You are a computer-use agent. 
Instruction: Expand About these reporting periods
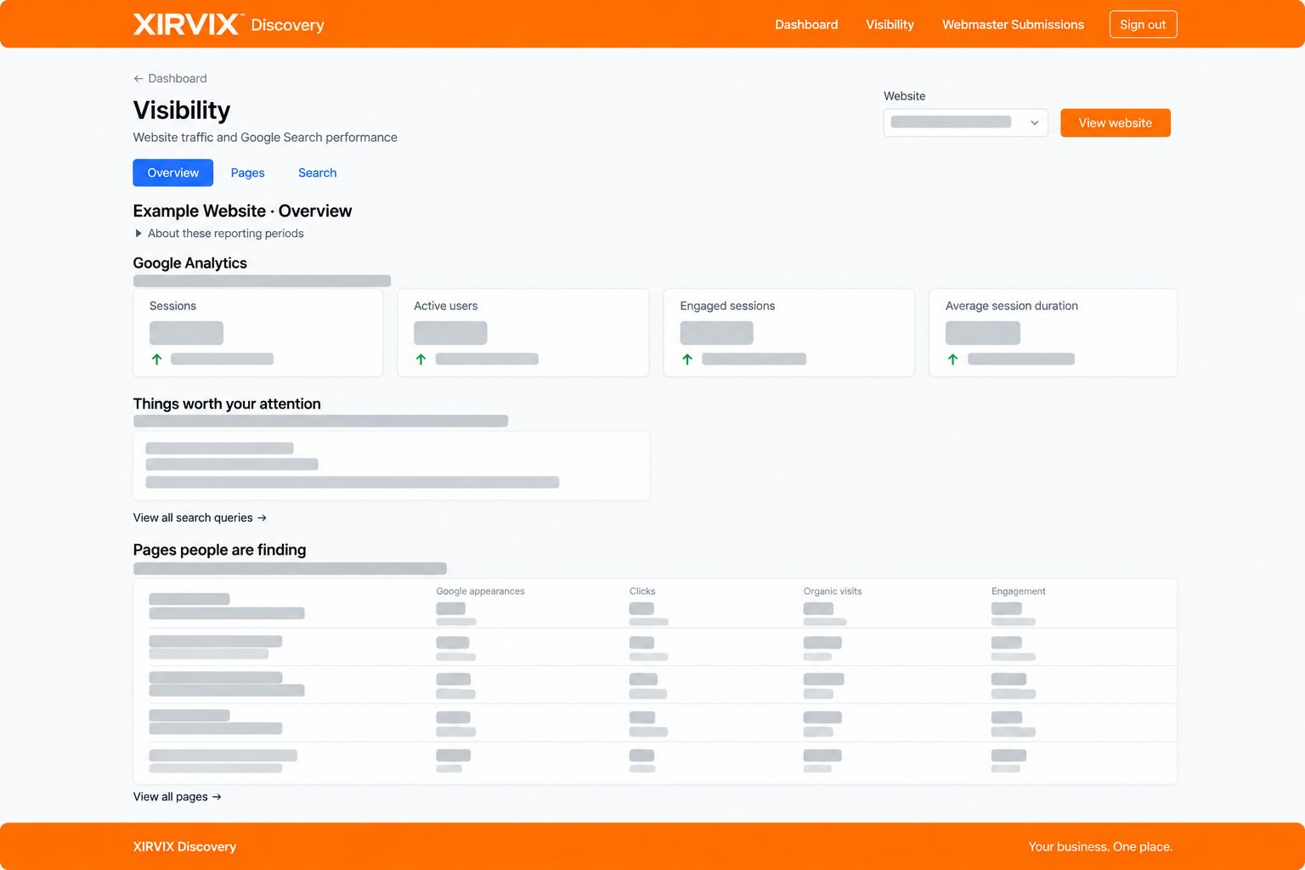(218, 234)
